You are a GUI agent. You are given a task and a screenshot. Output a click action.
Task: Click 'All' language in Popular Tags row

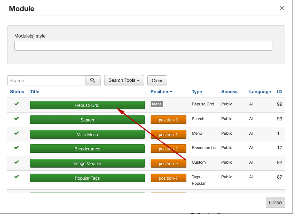coord(252,177)
